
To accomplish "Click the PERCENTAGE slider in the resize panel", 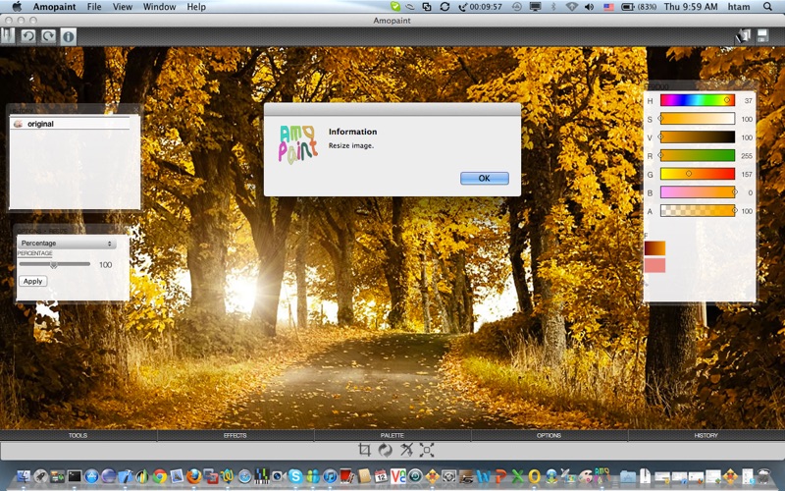I will (x=55, y=264).
